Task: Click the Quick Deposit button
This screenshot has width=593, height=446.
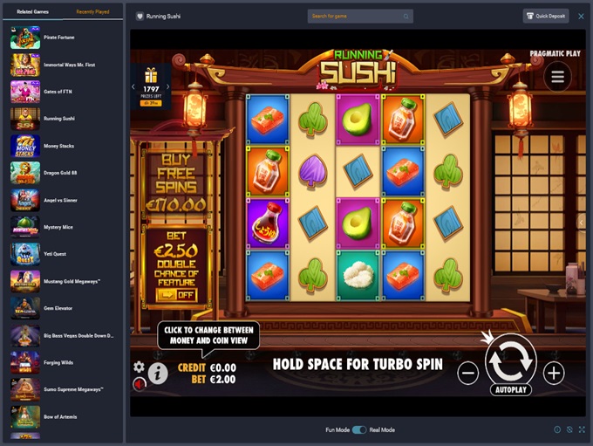Action: click(x=546, y=16)
